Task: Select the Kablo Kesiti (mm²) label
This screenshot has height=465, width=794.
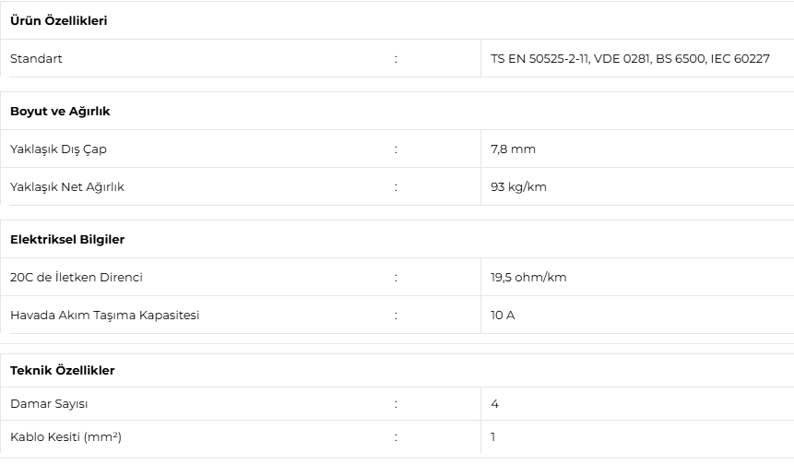Action: 65,436
